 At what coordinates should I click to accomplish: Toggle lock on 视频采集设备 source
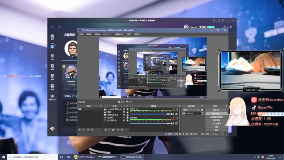point(127,114)
